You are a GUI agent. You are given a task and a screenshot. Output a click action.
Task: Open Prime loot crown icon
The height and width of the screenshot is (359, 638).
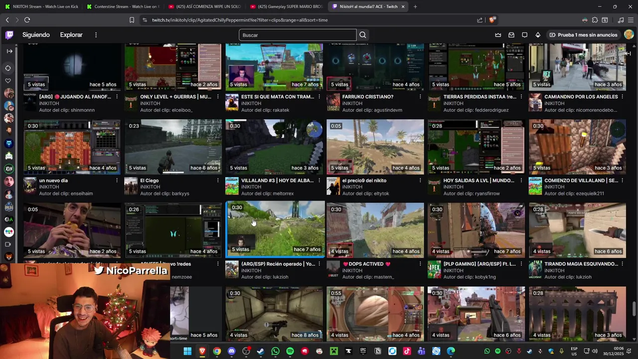click(x=498, y=35)
